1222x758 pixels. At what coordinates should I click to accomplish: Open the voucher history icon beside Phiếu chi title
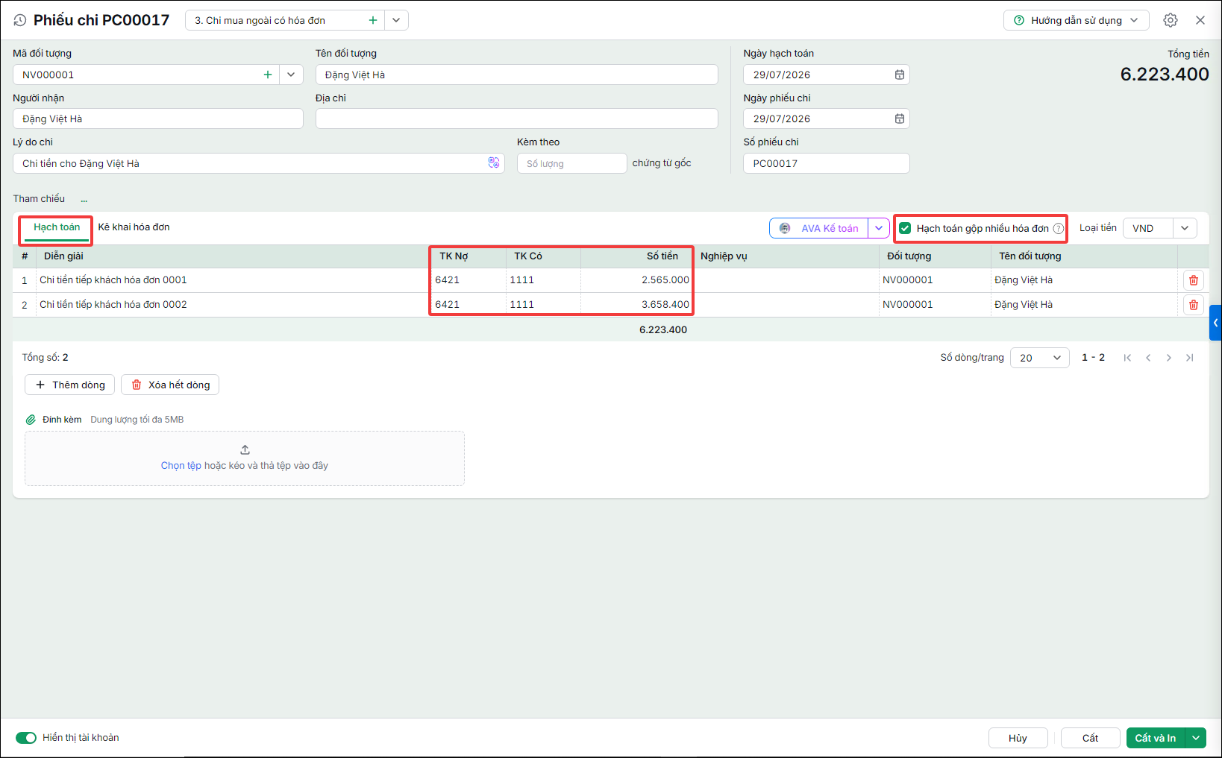[x=19, y=21]
